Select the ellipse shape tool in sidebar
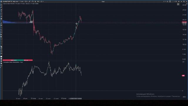188x106 pixels. [x=1, y=39]
